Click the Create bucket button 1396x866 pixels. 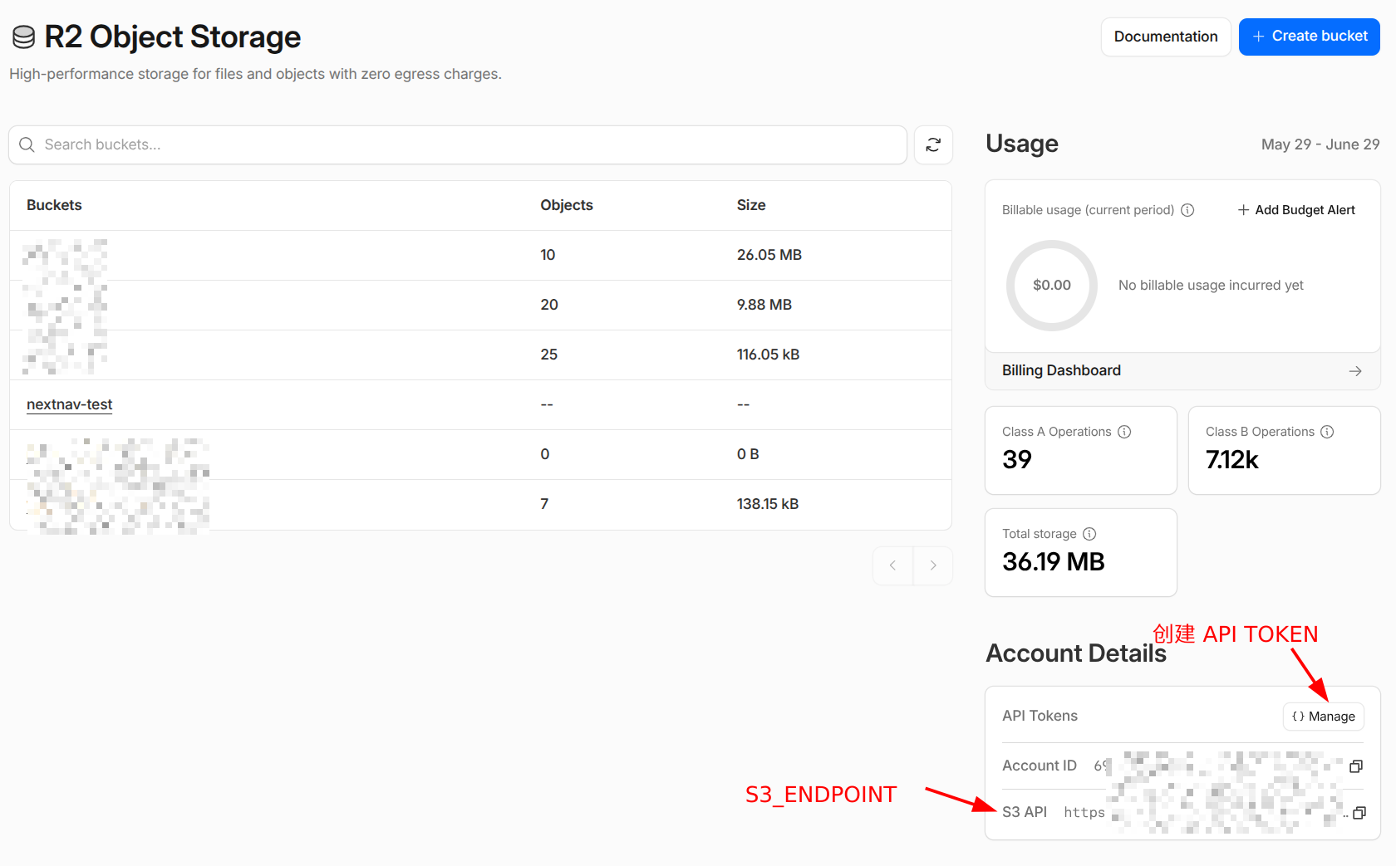coord(1310,37)
